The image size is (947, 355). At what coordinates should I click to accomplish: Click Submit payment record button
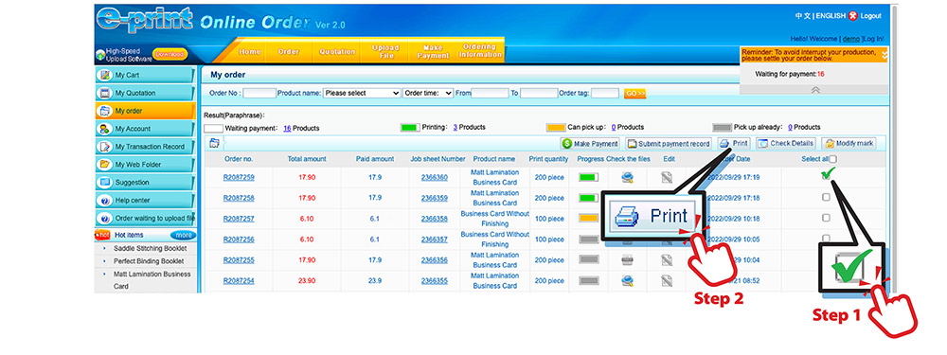[x=668, y=144]
